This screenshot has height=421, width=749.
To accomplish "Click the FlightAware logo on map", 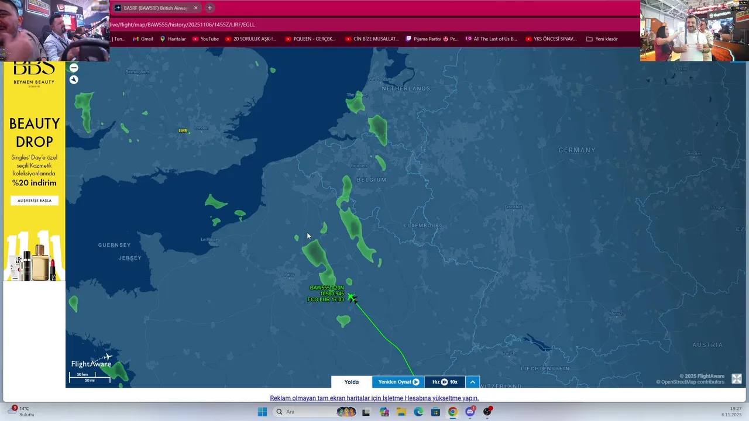I will pos(91,361).
